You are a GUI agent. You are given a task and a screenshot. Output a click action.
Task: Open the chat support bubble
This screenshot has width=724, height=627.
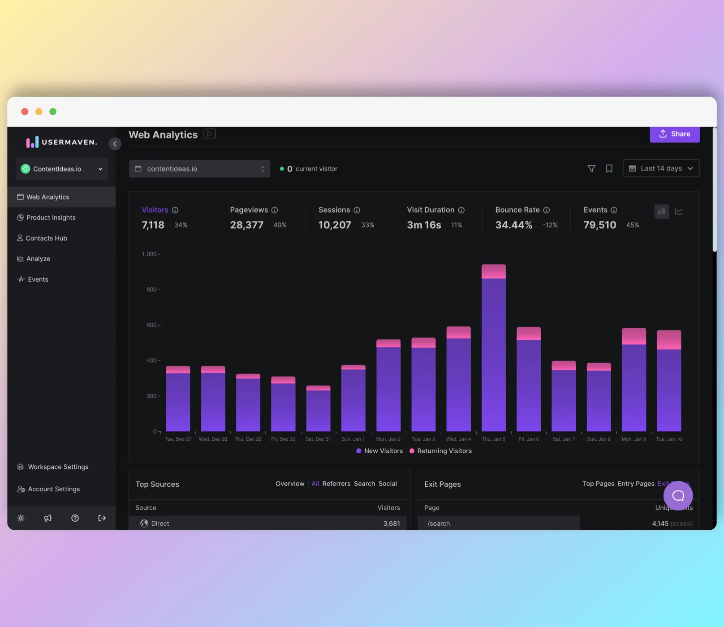678,495
